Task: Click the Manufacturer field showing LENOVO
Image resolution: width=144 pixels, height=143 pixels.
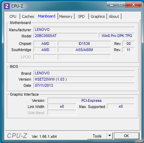Action: pyautogui.click(x=84, y=29)
